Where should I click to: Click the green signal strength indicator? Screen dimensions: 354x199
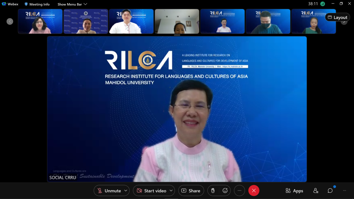[322, 4]
